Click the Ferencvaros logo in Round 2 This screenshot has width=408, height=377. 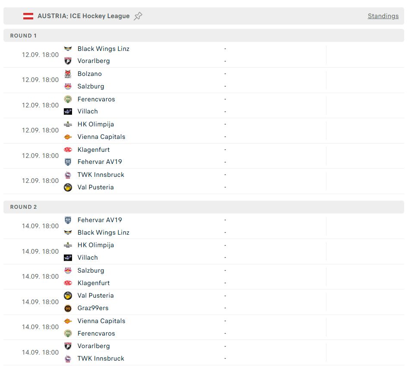coord(68,333)
